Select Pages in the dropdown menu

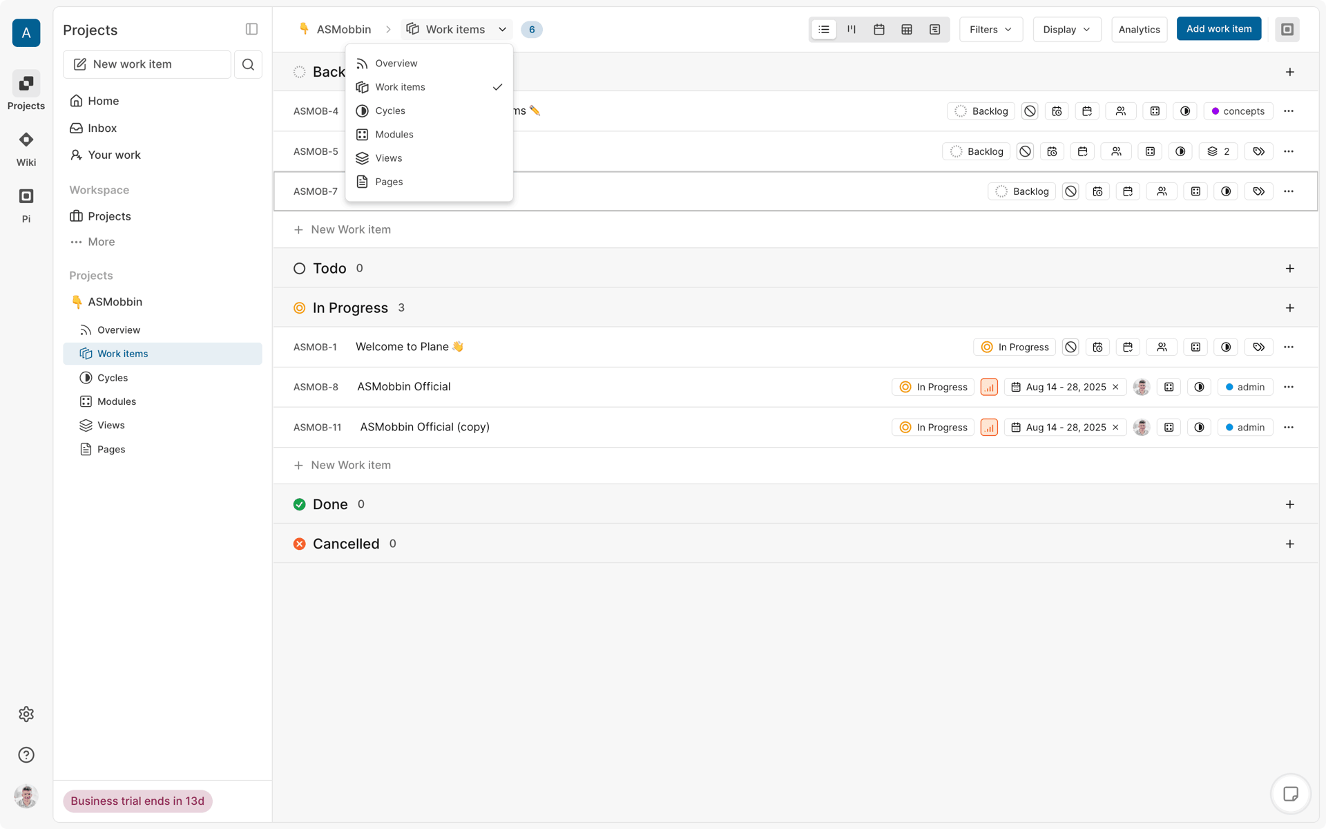click(429, 182)
